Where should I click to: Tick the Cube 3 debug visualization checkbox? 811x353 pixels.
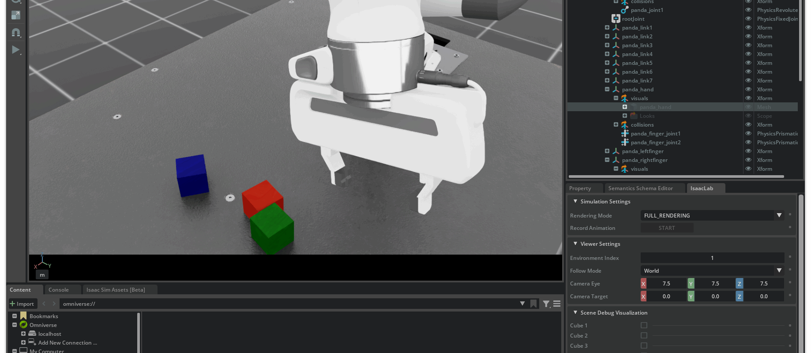(x=644, y=345)
